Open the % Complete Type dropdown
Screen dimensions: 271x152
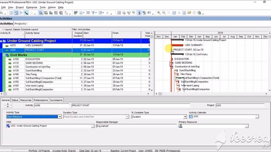pos(185,117)
